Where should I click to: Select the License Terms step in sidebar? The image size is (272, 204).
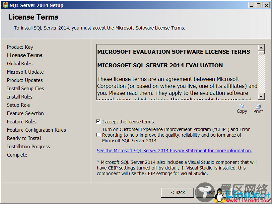[25, 55]
